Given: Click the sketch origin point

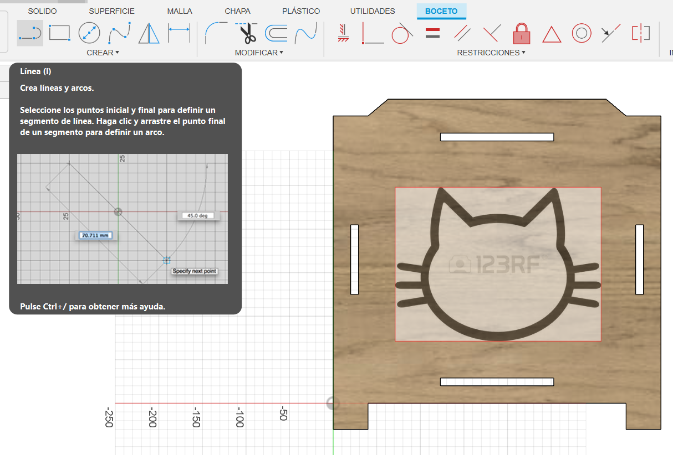Looking at the screenshot, I should click(x=333, y=403).
